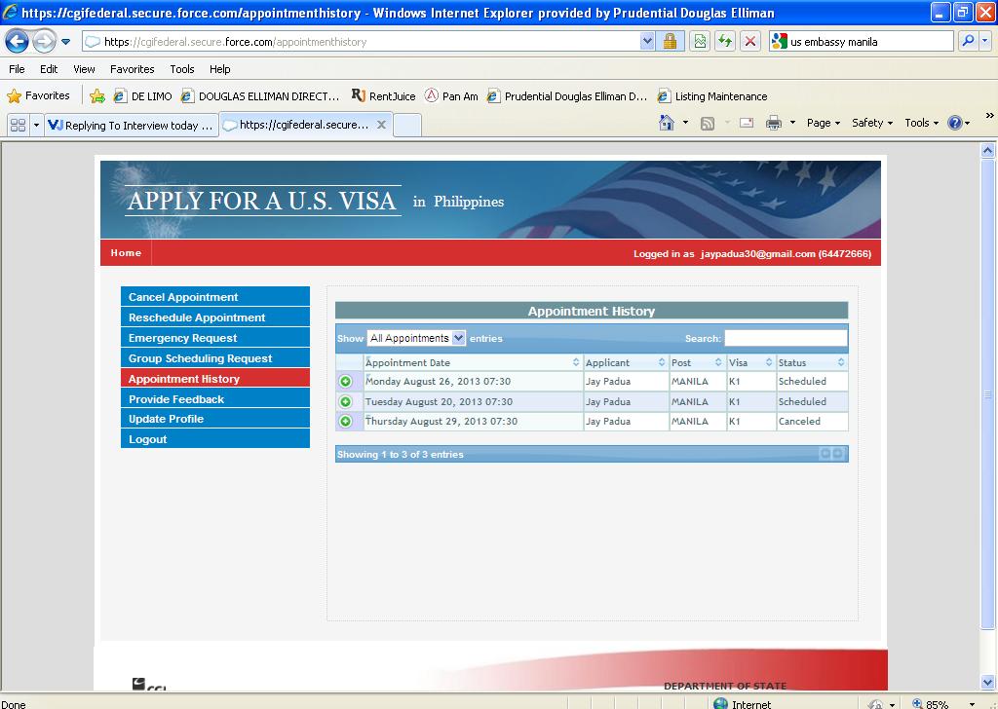The width and height of the screenshot is (998, 709).
Task: Close the cgifederal.secure tab
Action: [x=381, y=125]
